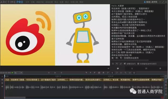
Task: Uncheck the 忽略空白行 checkbox
Action: [125, 64]
